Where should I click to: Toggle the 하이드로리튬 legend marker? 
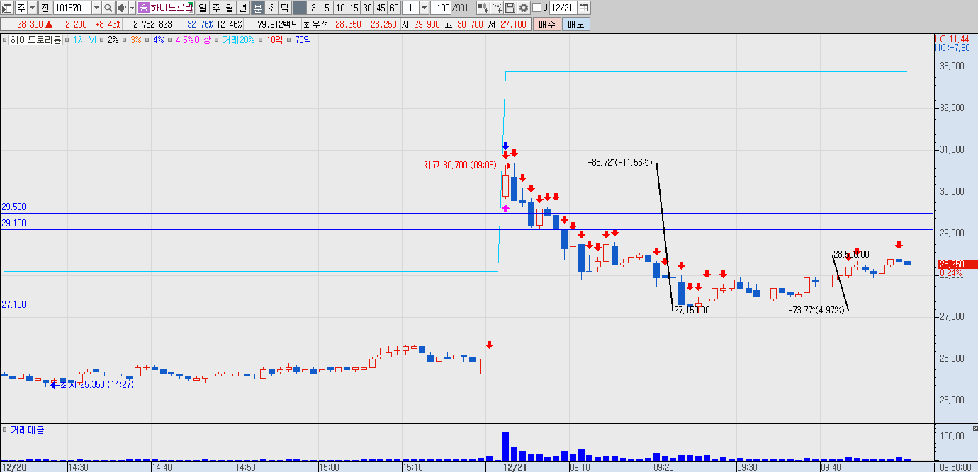coord(5,40)
